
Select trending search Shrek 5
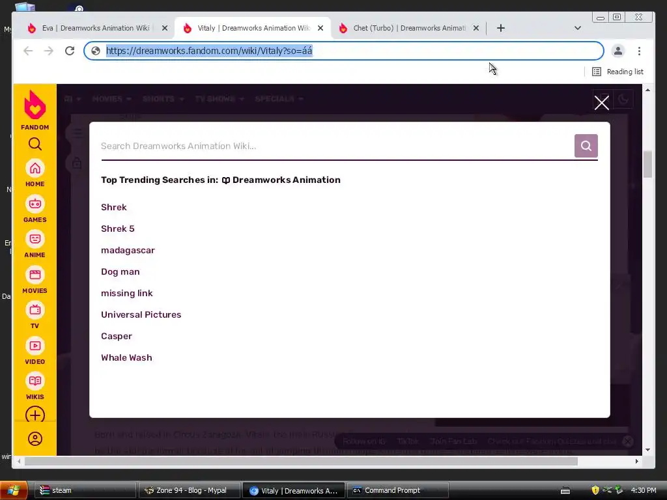pyautogui.click(x=117, y=229)
